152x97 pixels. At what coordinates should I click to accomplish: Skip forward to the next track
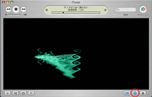[23, 9]
